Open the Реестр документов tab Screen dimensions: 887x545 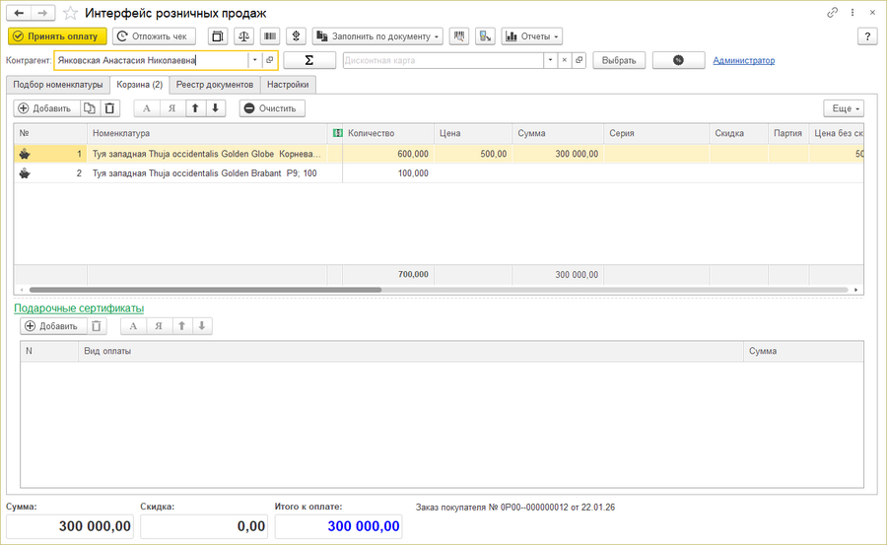[x=215, y=85]
